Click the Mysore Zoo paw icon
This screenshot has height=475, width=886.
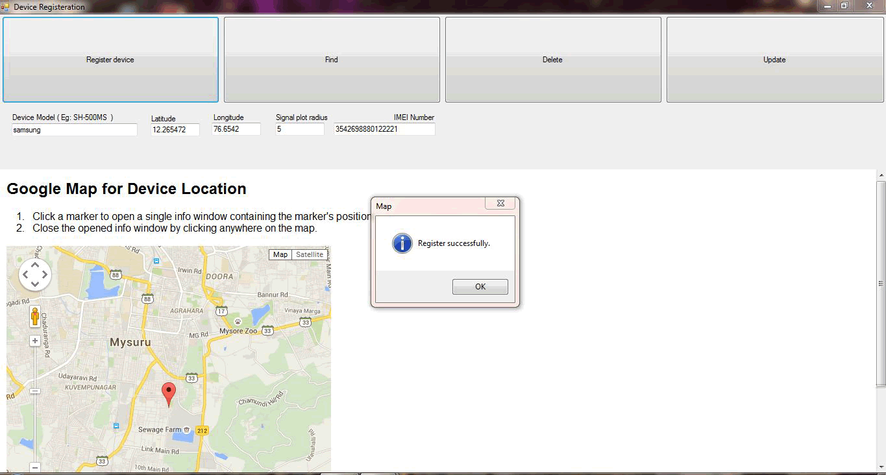238,321
